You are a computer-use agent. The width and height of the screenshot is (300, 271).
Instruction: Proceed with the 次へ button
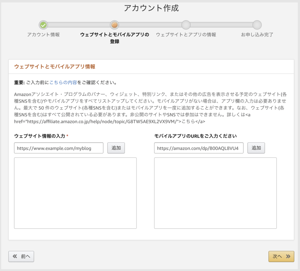281,256
